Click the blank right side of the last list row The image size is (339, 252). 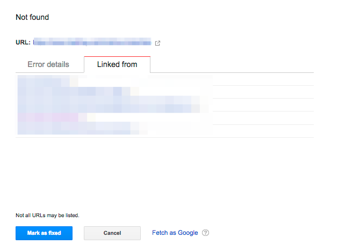[263, 131]
